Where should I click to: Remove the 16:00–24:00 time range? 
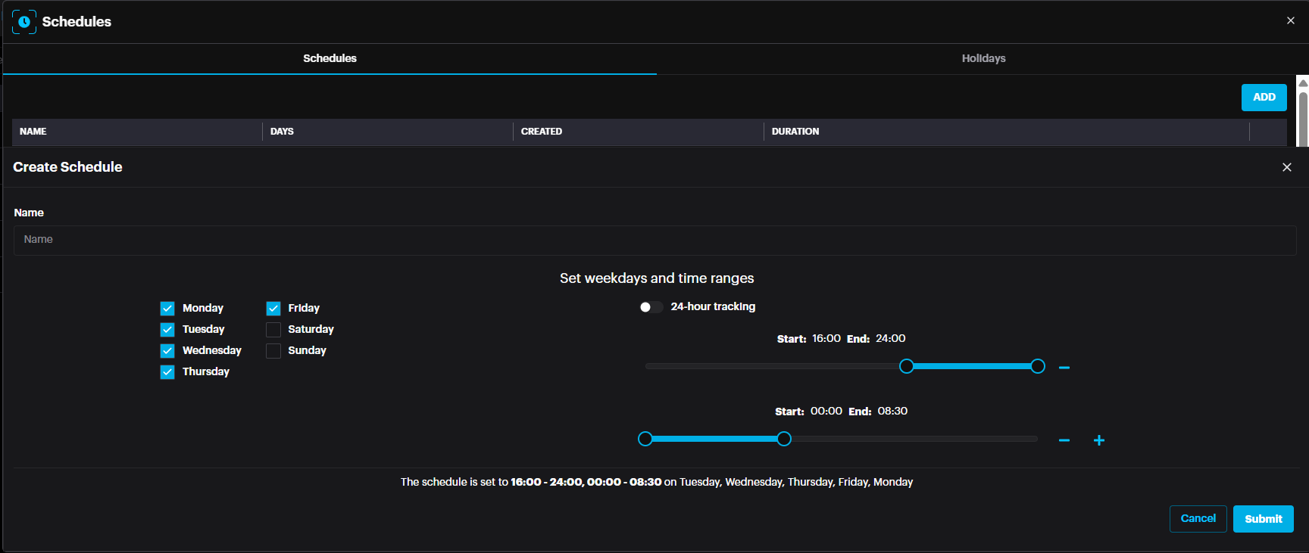(x=1064, y=368)
